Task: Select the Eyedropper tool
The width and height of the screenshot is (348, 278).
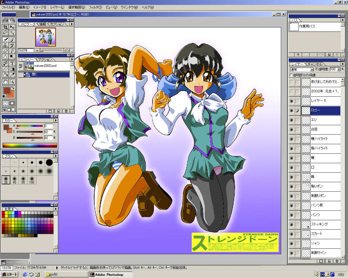Action: point(12,75)
